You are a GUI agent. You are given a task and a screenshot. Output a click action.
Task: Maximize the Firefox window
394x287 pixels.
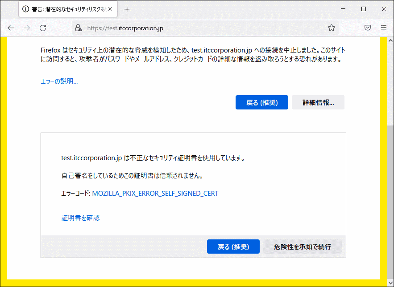[x=364, y=9]
